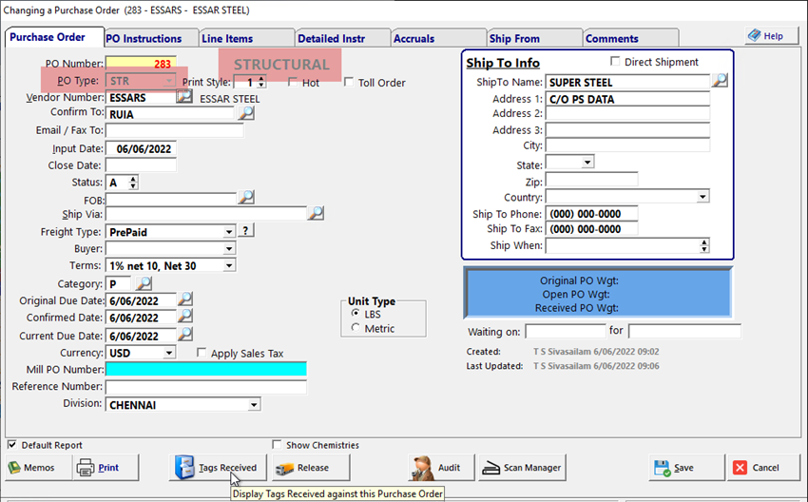Click the Ship To City field
Image resolution: width=808 pixels, height=502 pixels.
[x=627, y=145]
